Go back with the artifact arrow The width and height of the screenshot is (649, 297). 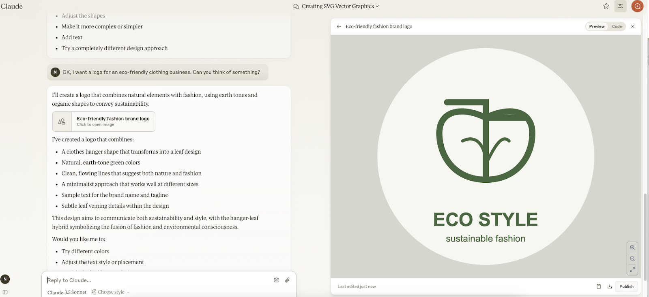coord(339,26)
